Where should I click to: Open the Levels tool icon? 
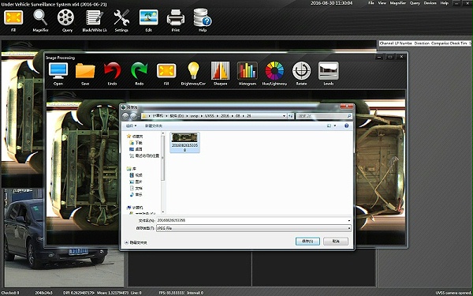[x=329, y=71]
